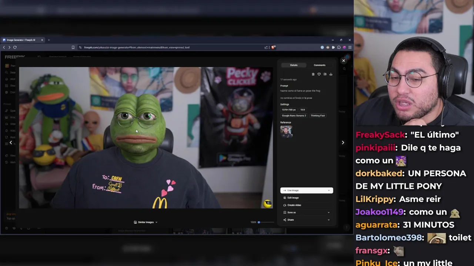
Task: Bookmark the page with bookmark icon
Action: click(x=73, y=47)
